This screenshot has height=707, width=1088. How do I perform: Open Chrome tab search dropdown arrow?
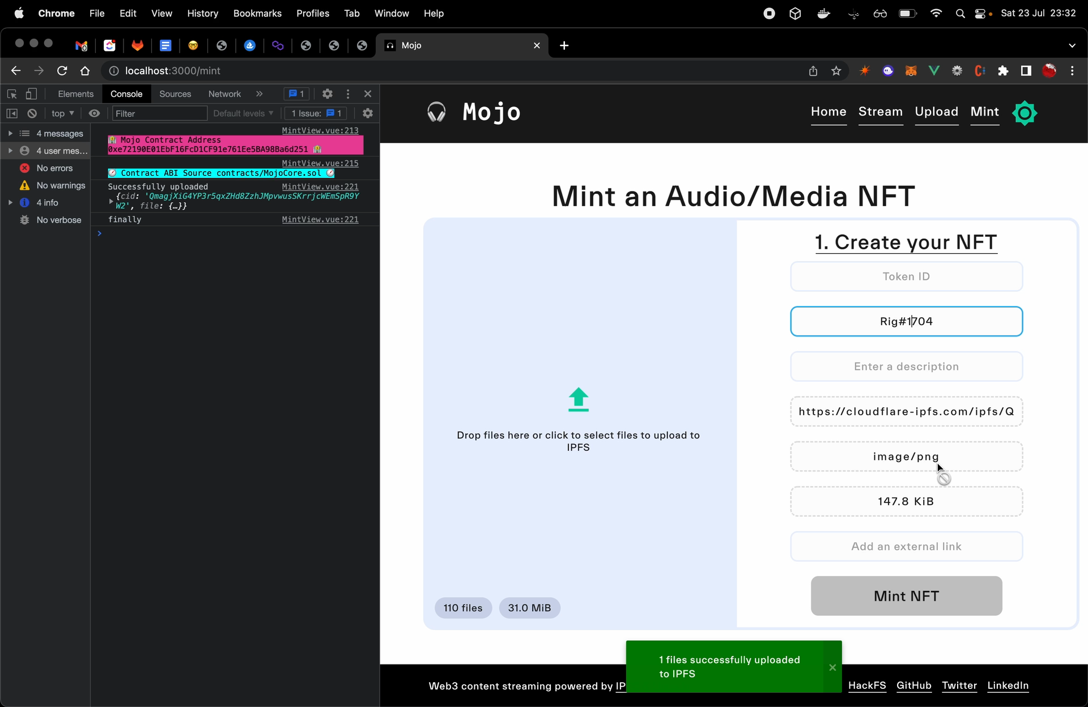click(1072, 45)
